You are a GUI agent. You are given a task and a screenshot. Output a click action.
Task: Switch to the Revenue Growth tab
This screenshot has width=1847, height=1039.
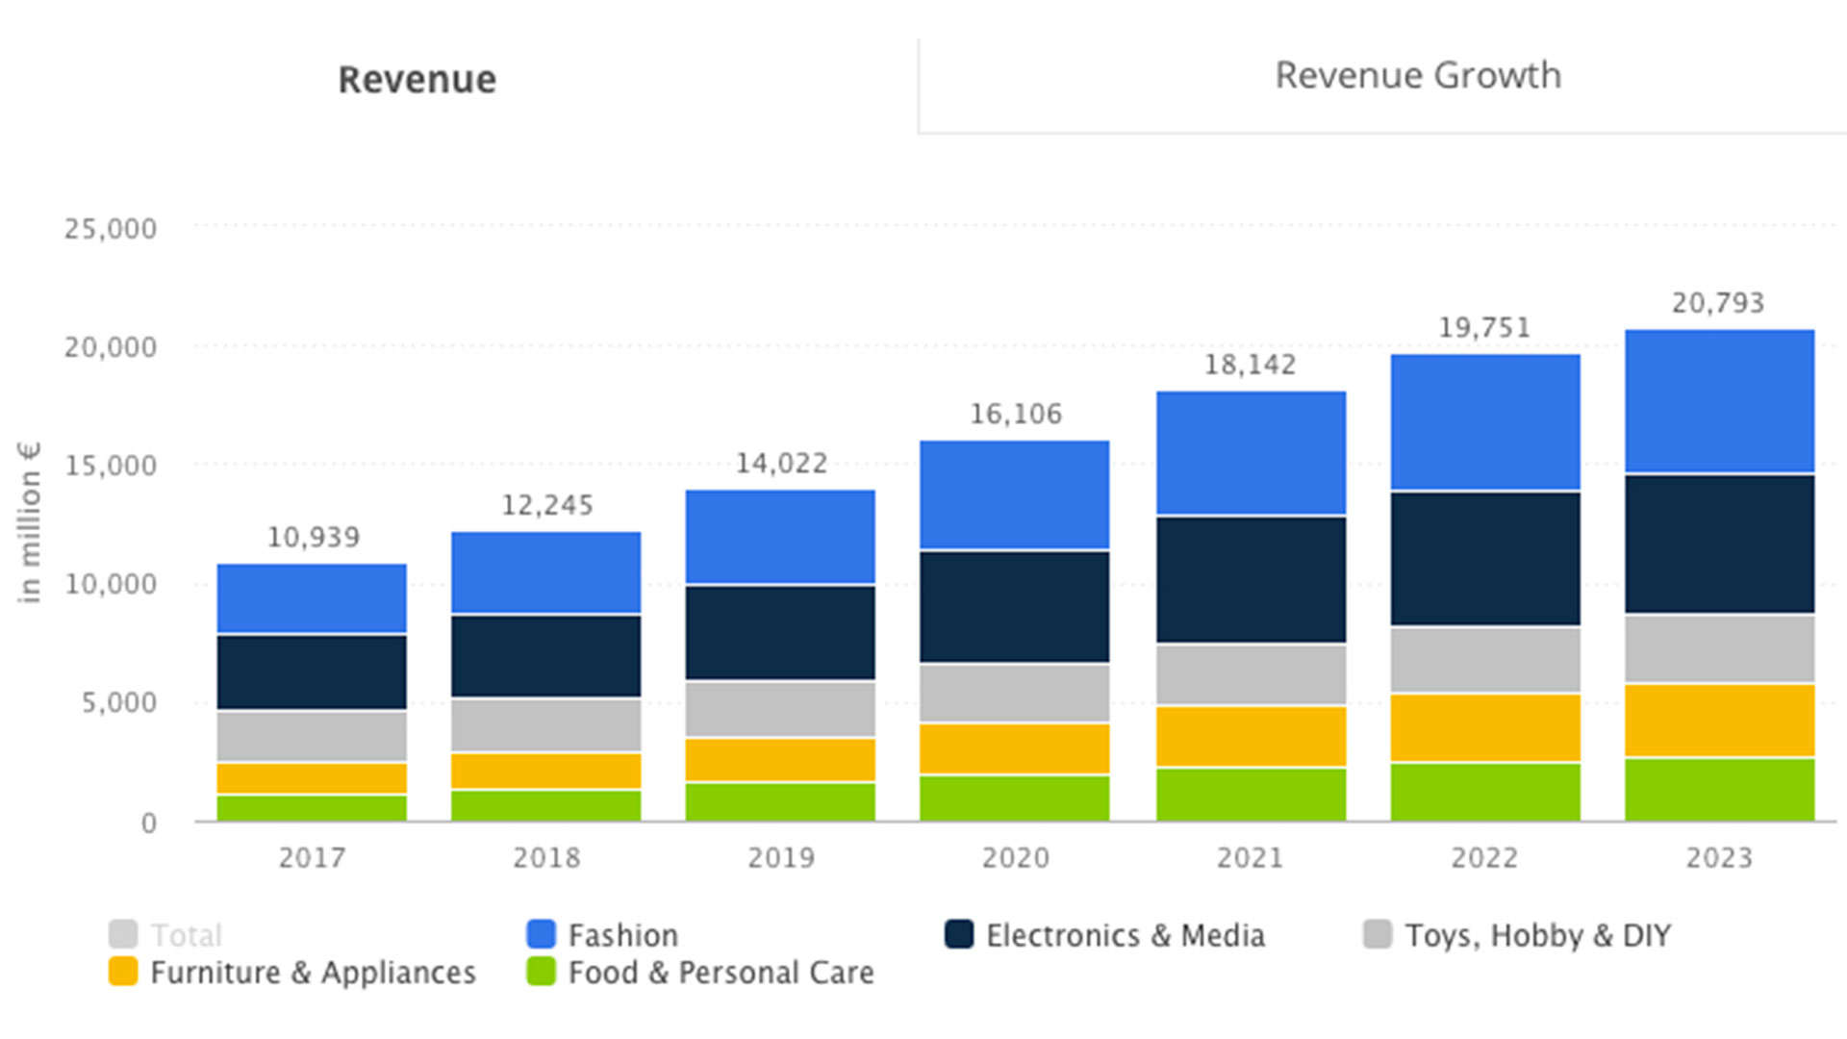click(x=1417, y=76)
